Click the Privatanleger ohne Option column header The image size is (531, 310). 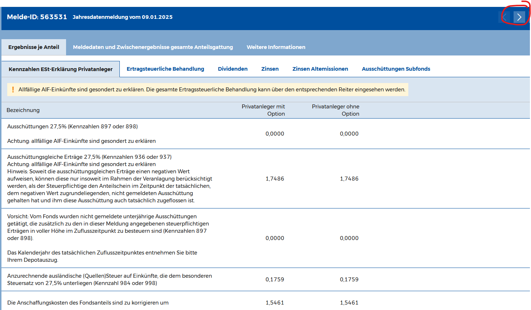click(x=336, y=110)
